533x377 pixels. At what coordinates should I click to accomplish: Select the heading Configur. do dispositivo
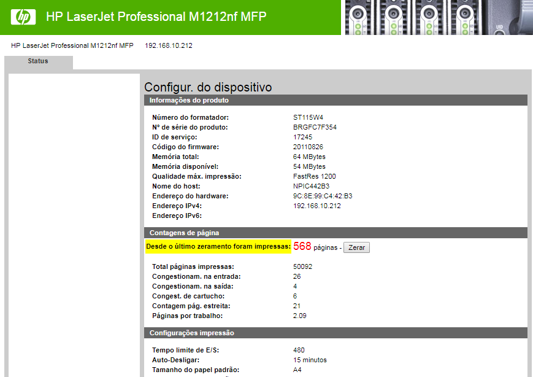point(208,87)
